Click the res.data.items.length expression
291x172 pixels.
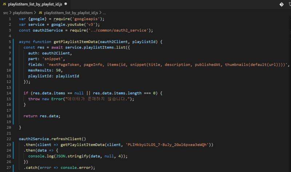click(x=117, y=93)
